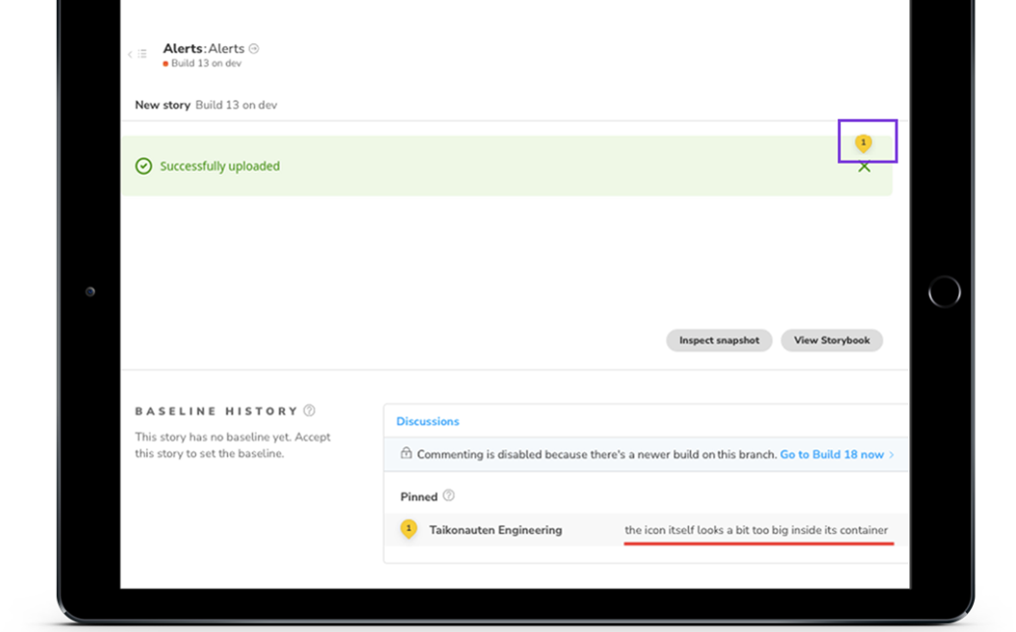Open the Discussions tab
The height and width of the screenshot is (632, 1016).
427,421
